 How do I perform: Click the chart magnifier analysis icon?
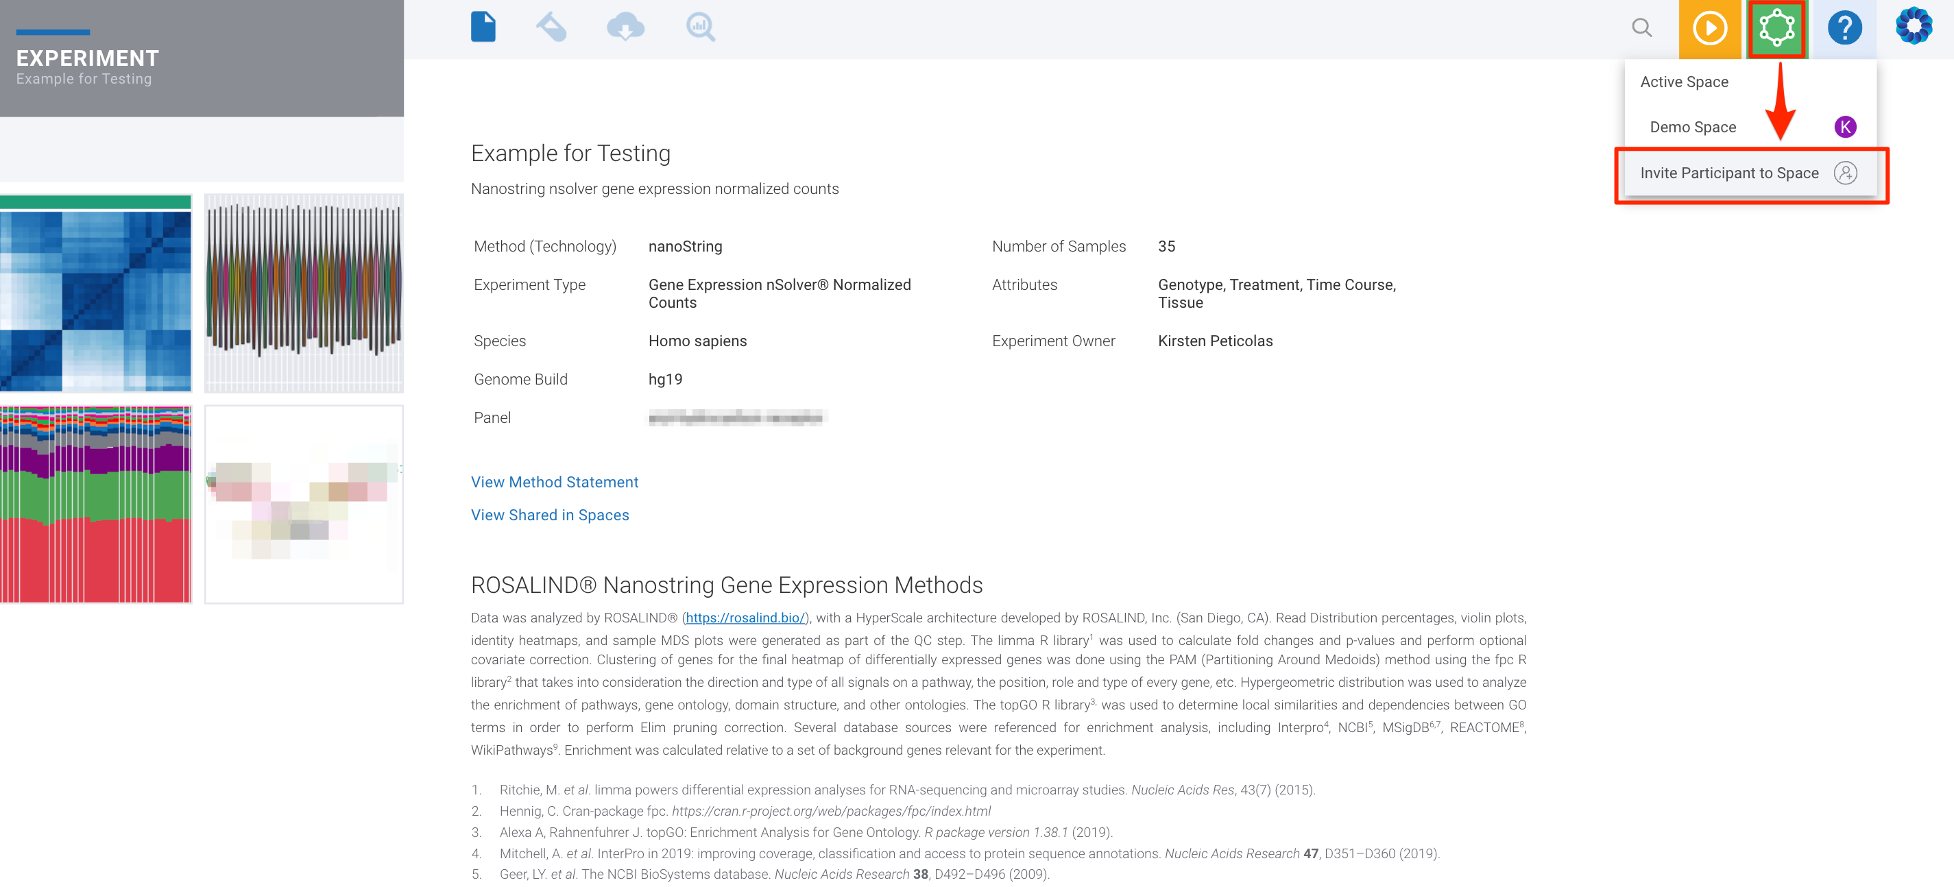point(700,27)
